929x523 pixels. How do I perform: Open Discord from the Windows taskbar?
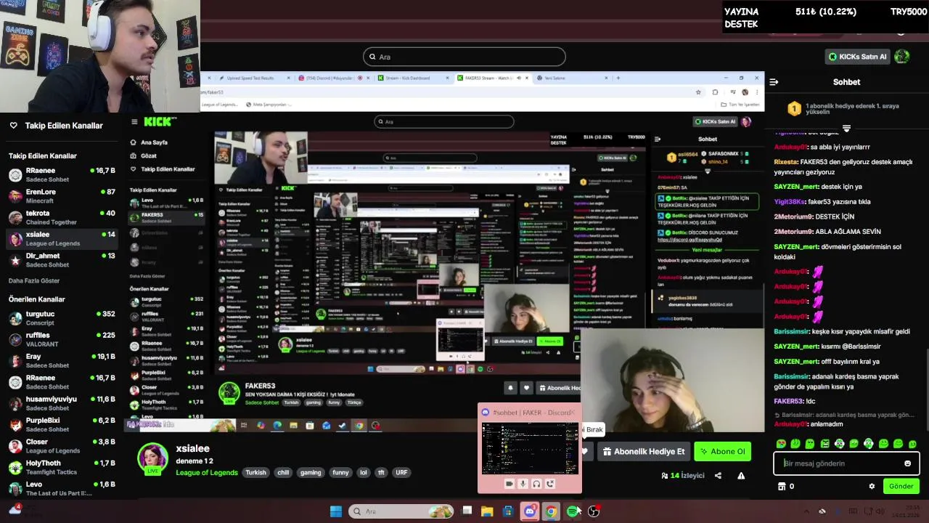point(530,511)
